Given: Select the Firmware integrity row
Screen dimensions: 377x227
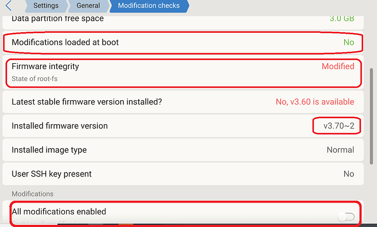Looking at the screenshot, I should pos(164,73).
